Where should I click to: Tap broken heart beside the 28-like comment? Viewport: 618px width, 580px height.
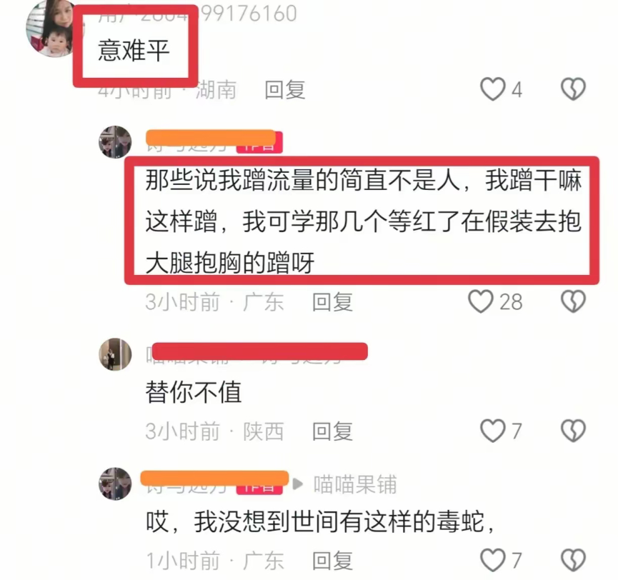pyautogui.click(x=573, y=301)
